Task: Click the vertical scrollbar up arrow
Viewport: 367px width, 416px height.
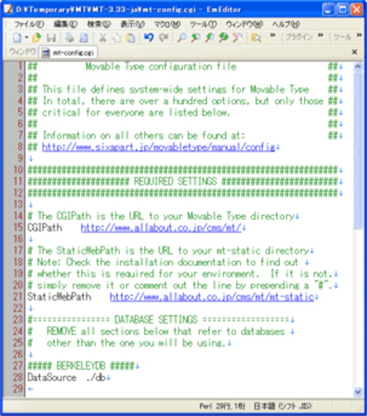Action: tap(358, 66)
